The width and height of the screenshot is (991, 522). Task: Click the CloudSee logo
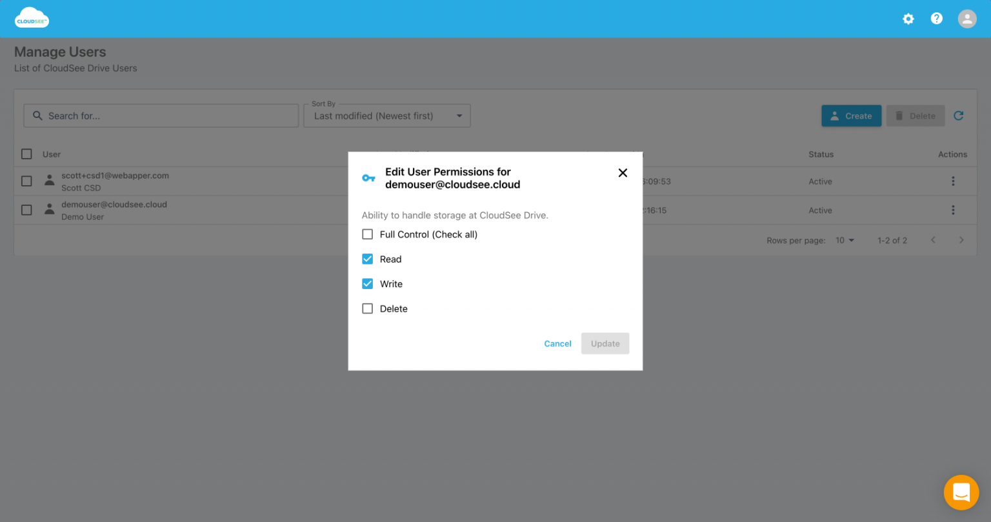(x=32, y=18)
